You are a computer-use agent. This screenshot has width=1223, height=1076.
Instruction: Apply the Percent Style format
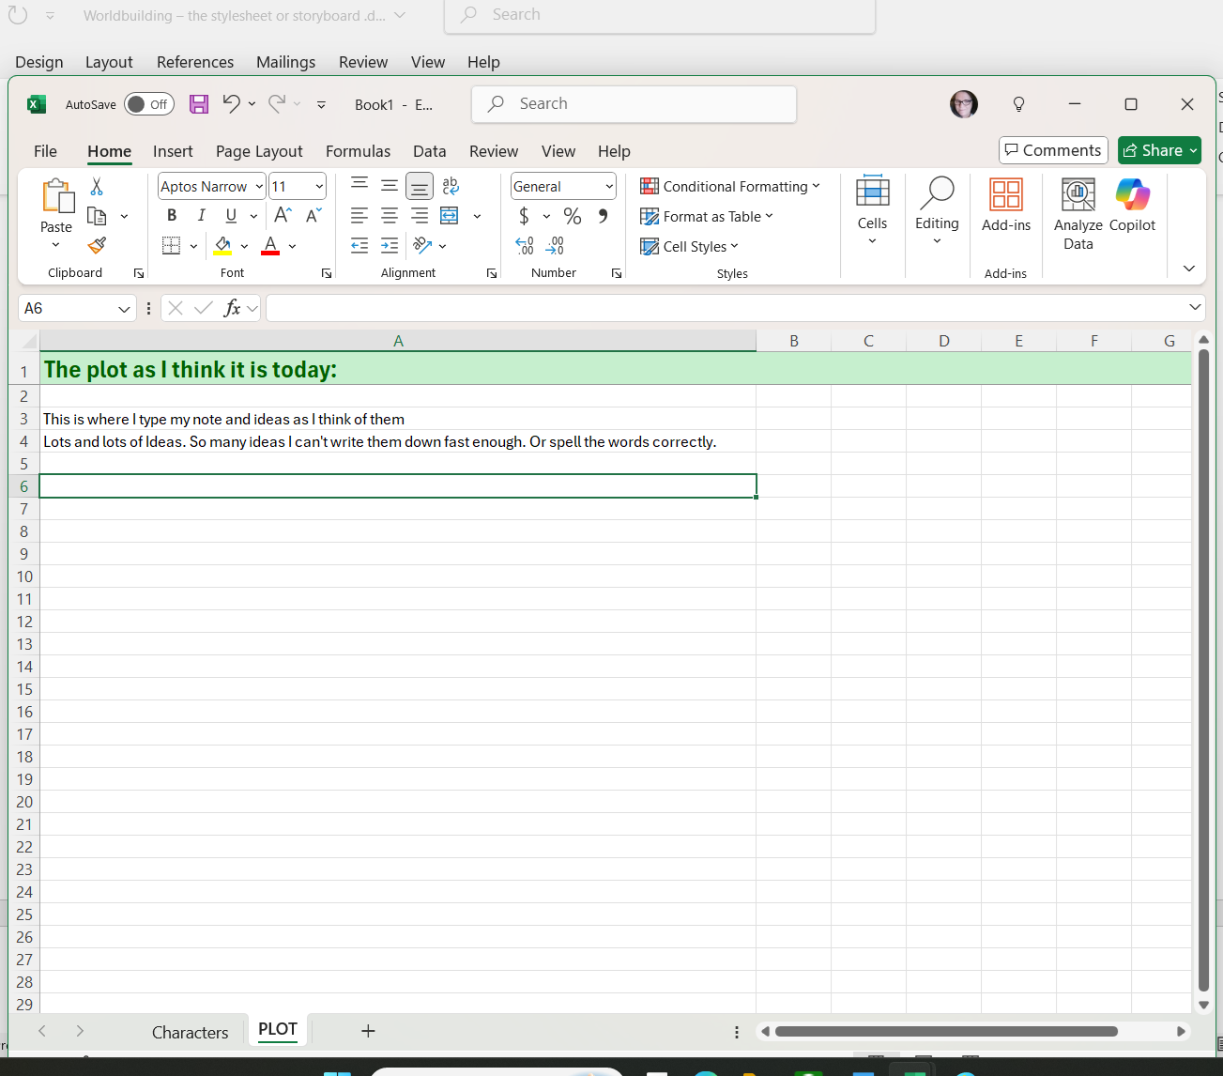click(573, 216)
